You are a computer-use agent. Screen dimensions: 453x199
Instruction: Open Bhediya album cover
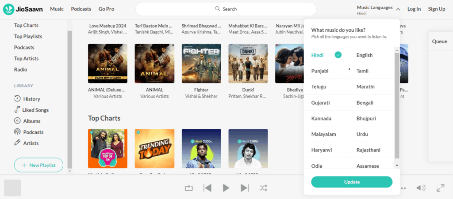click(x=289, y=64)
